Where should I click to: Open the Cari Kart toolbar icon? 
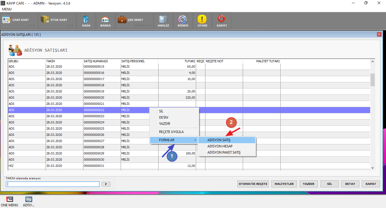pyautogui.click(x=6, y=20)
